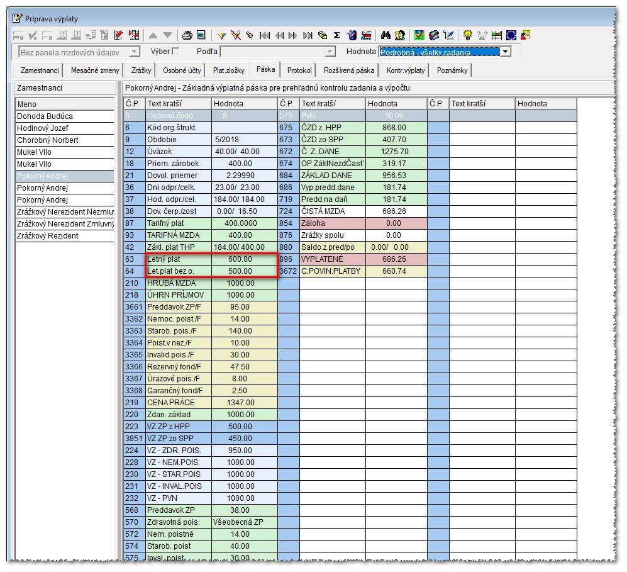Select employee Zrážkový Nerezident Zmluvný
The image size is (627, 572).
65,224
